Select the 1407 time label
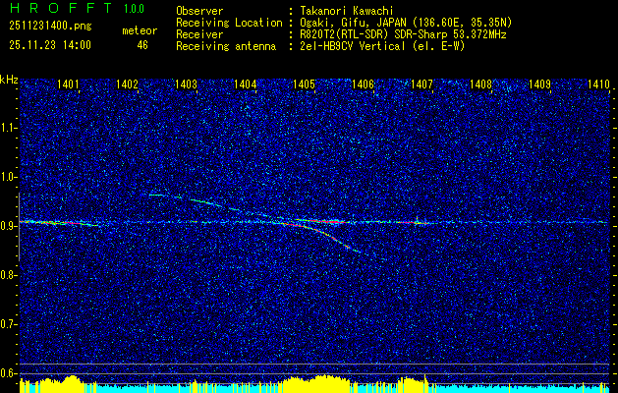The height and width of the screenshot is (393, 618). 421,84
